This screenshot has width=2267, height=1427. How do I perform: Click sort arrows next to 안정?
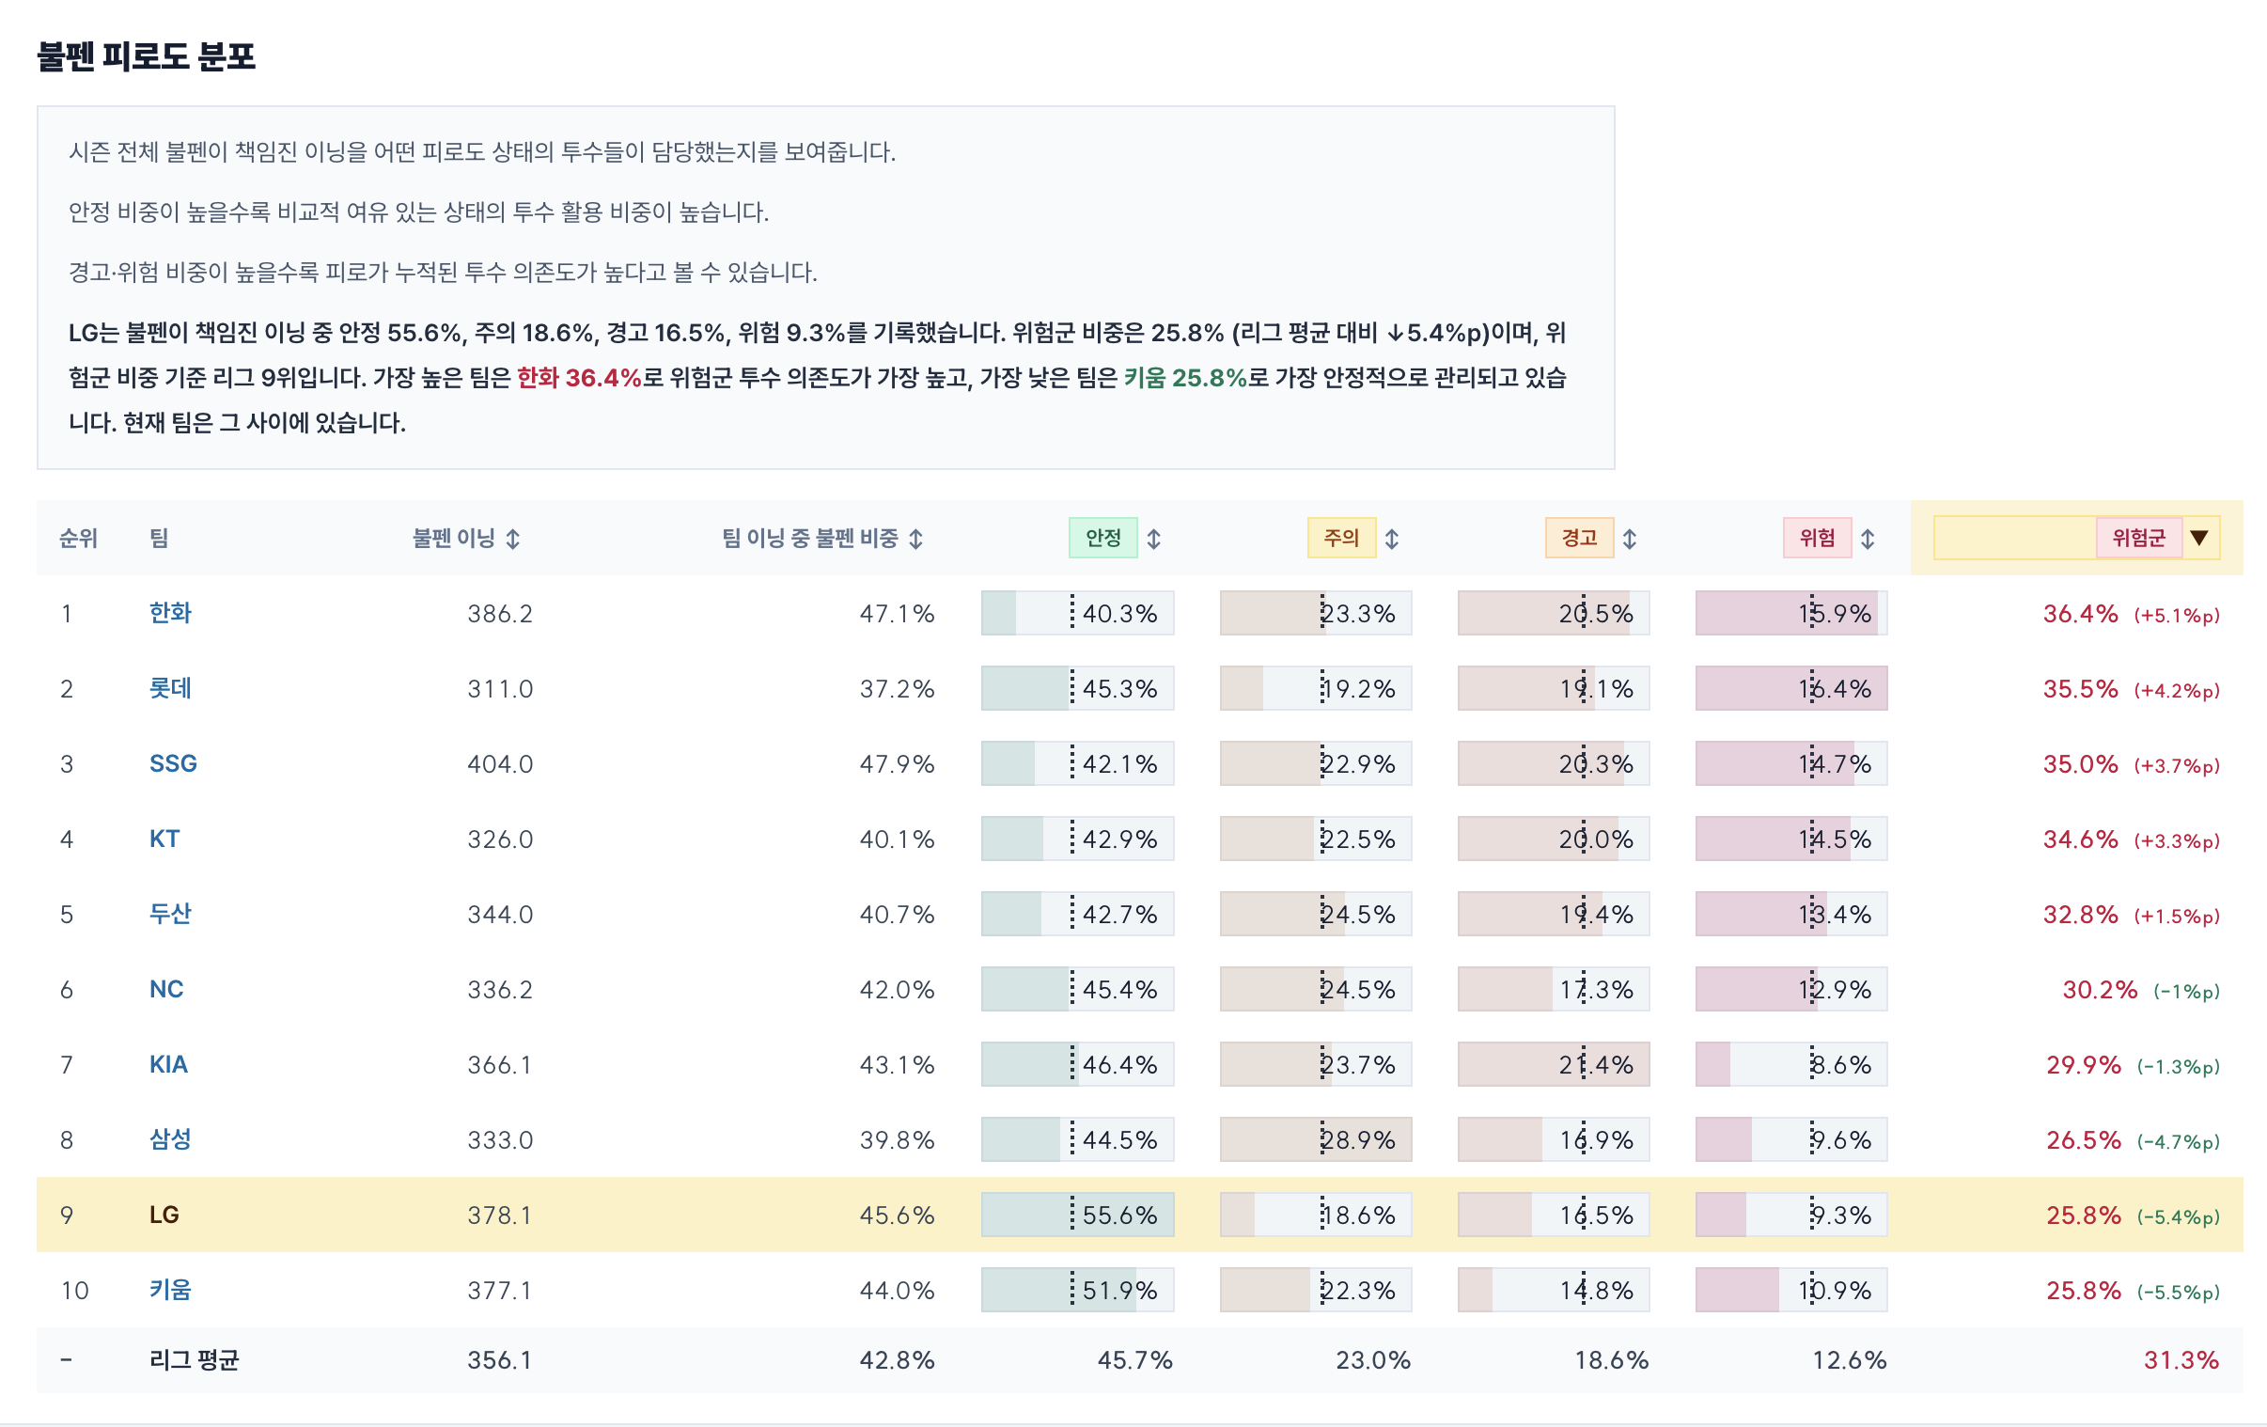coord(1153,539)
